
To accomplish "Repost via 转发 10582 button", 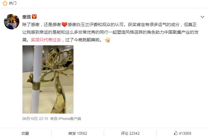I will (x=78, y=133).
